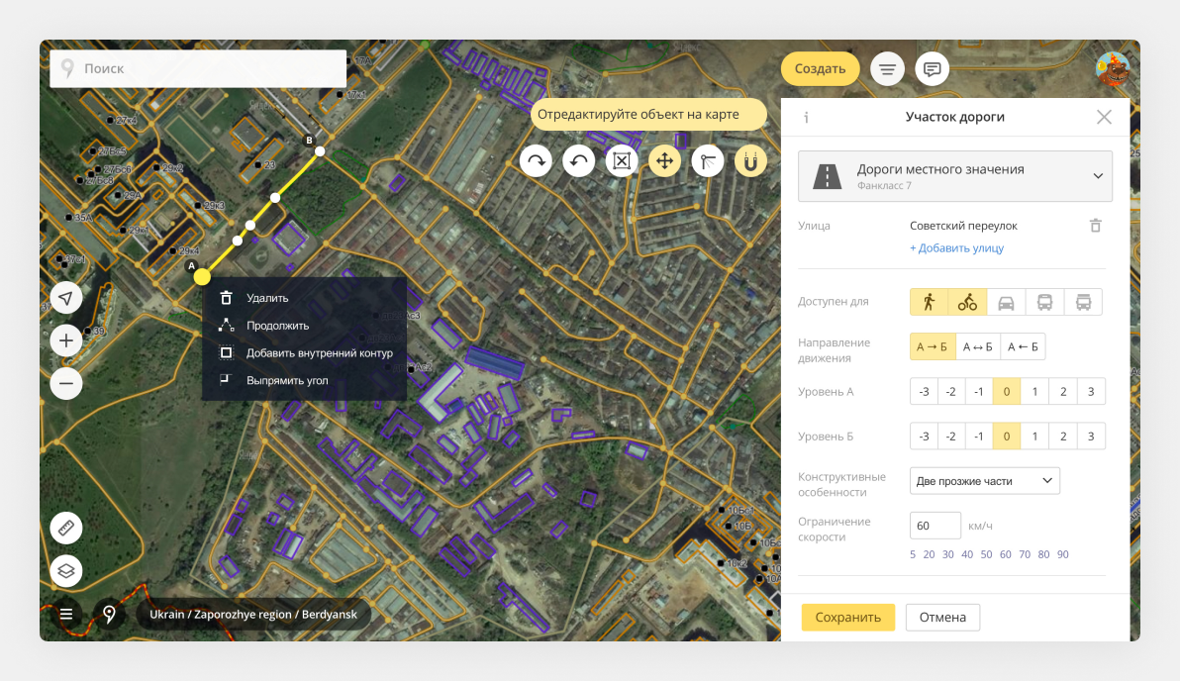Click the undo arrow tool icon
Screen dimensions: 1180x681
click(x=579, y=161)
